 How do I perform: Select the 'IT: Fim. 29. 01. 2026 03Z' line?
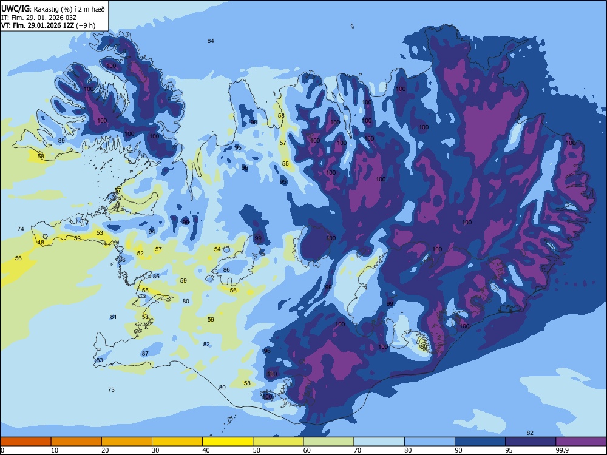pyautogui.click(x=39, y=18)
